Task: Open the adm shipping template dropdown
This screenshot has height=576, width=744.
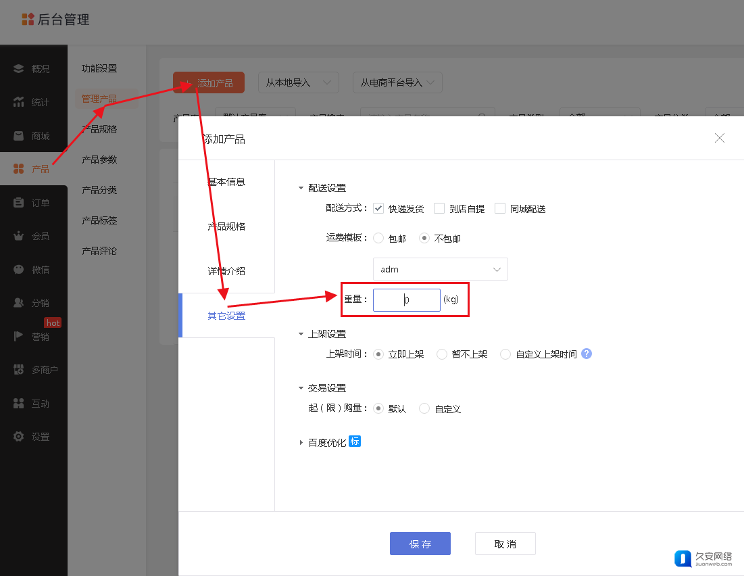Action: tap(440, 269)
